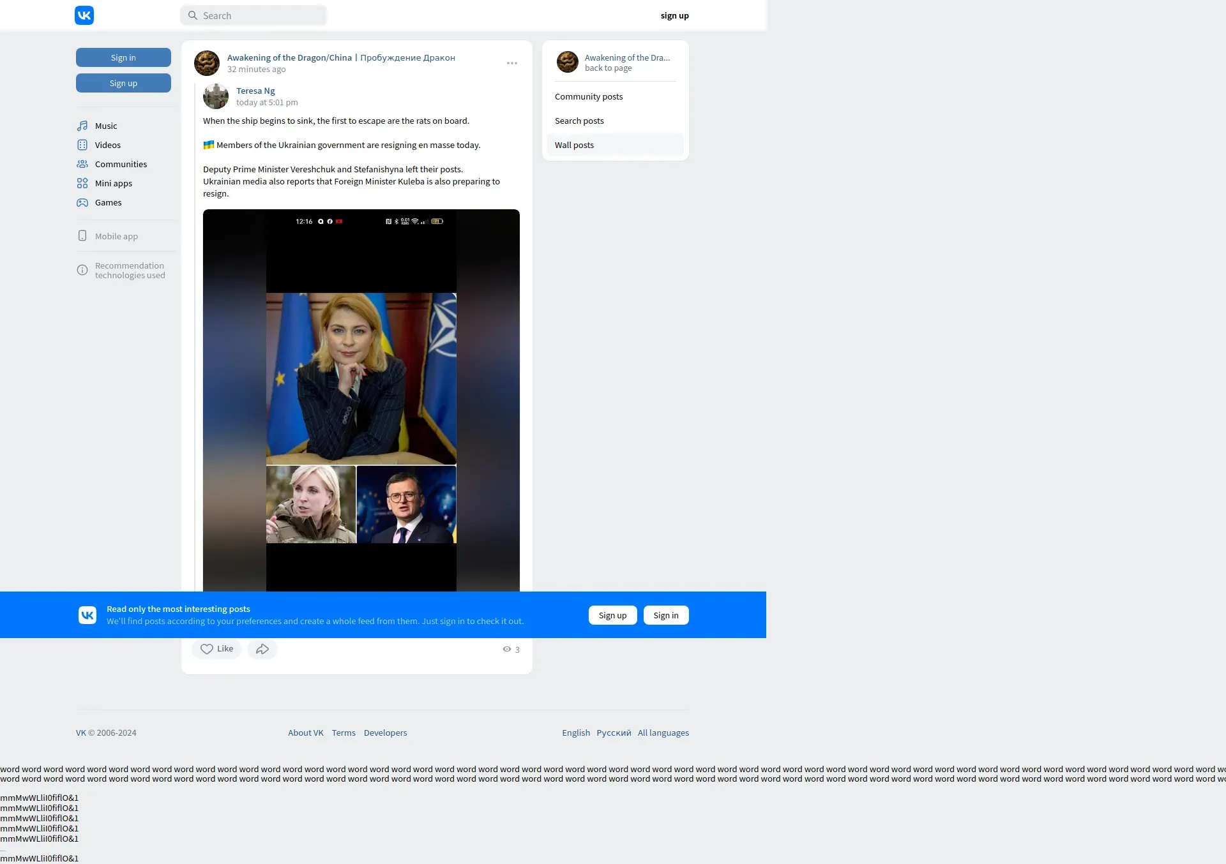Select the Community posts tab
Viewport: 1226px width, 864px height.
589,96
